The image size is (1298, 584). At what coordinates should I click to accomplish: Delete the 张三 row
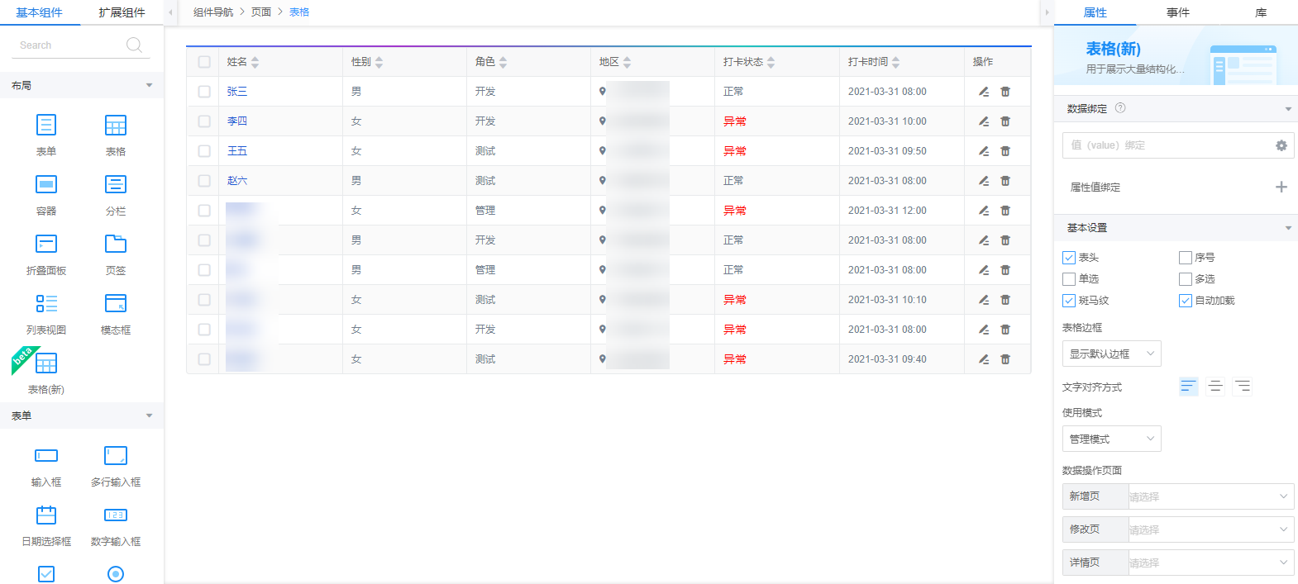click(1005, 92)
